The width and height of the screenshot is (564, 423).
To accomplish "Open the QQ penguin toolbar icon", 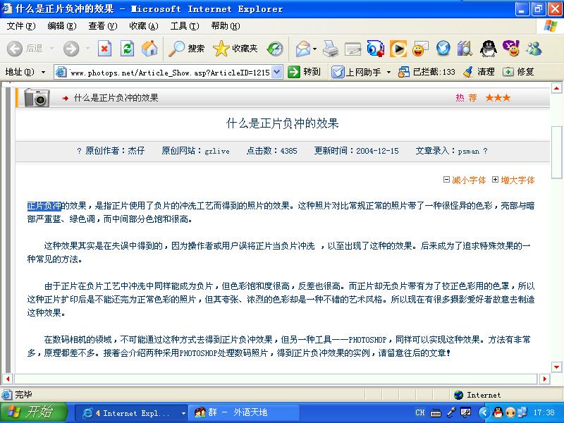I will click(x=487, y=49).
